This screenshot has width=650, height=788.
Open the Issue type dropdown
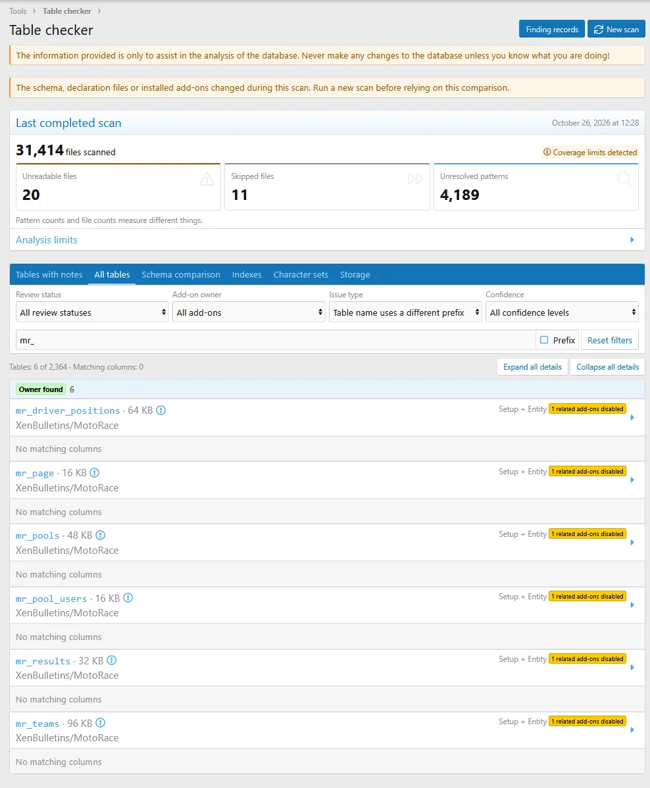pos(406,312)
